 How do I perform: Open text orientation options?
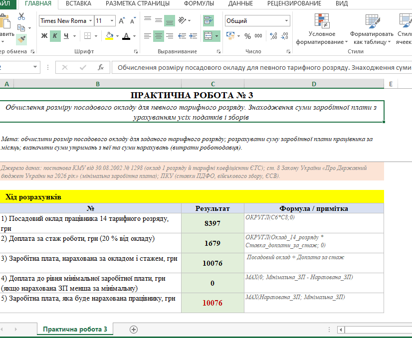coord(184,20)
